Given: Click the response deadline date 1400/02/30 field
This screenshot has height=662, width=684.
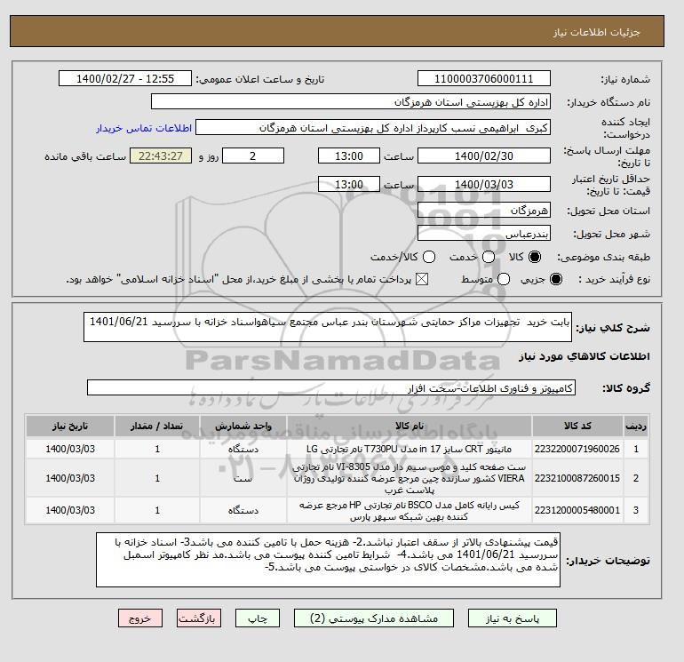Looking at the screenshot, I should tap(484, 156).
